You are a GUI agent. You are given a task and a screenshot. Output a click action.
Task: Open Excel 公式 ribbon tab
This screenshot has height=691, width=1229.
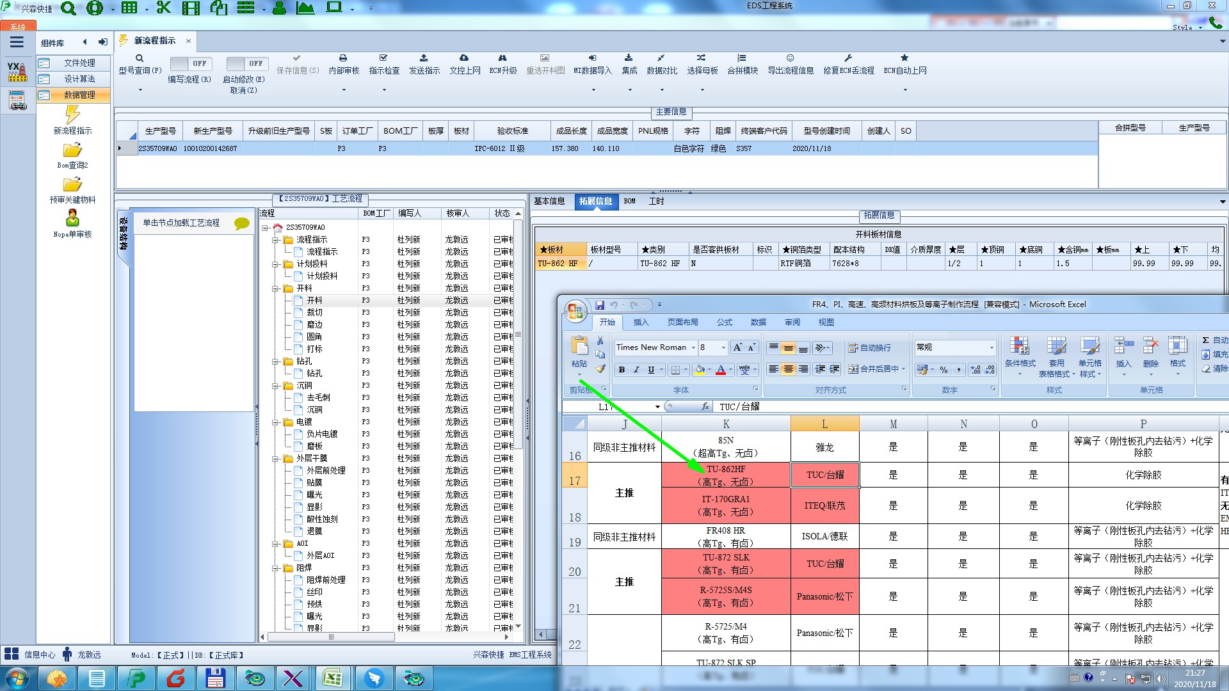click(x=725, y=322)
